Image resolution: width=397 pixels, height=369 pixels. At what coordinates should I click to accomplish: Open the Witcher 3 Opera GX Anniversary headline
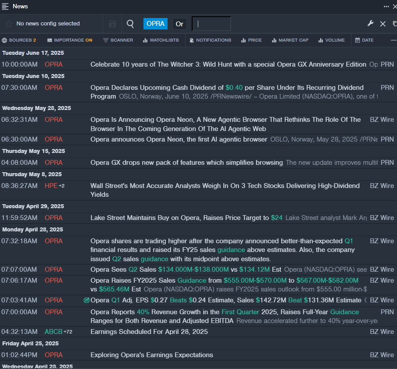coord(229,64)
